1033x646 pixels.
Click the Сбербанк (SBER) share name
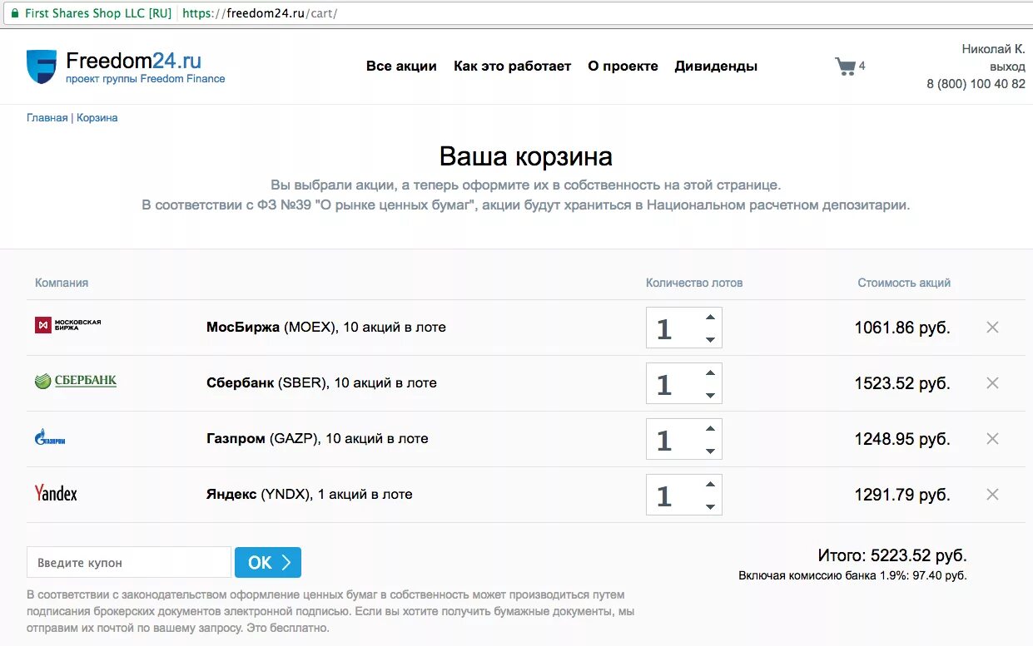coord(321,383)
